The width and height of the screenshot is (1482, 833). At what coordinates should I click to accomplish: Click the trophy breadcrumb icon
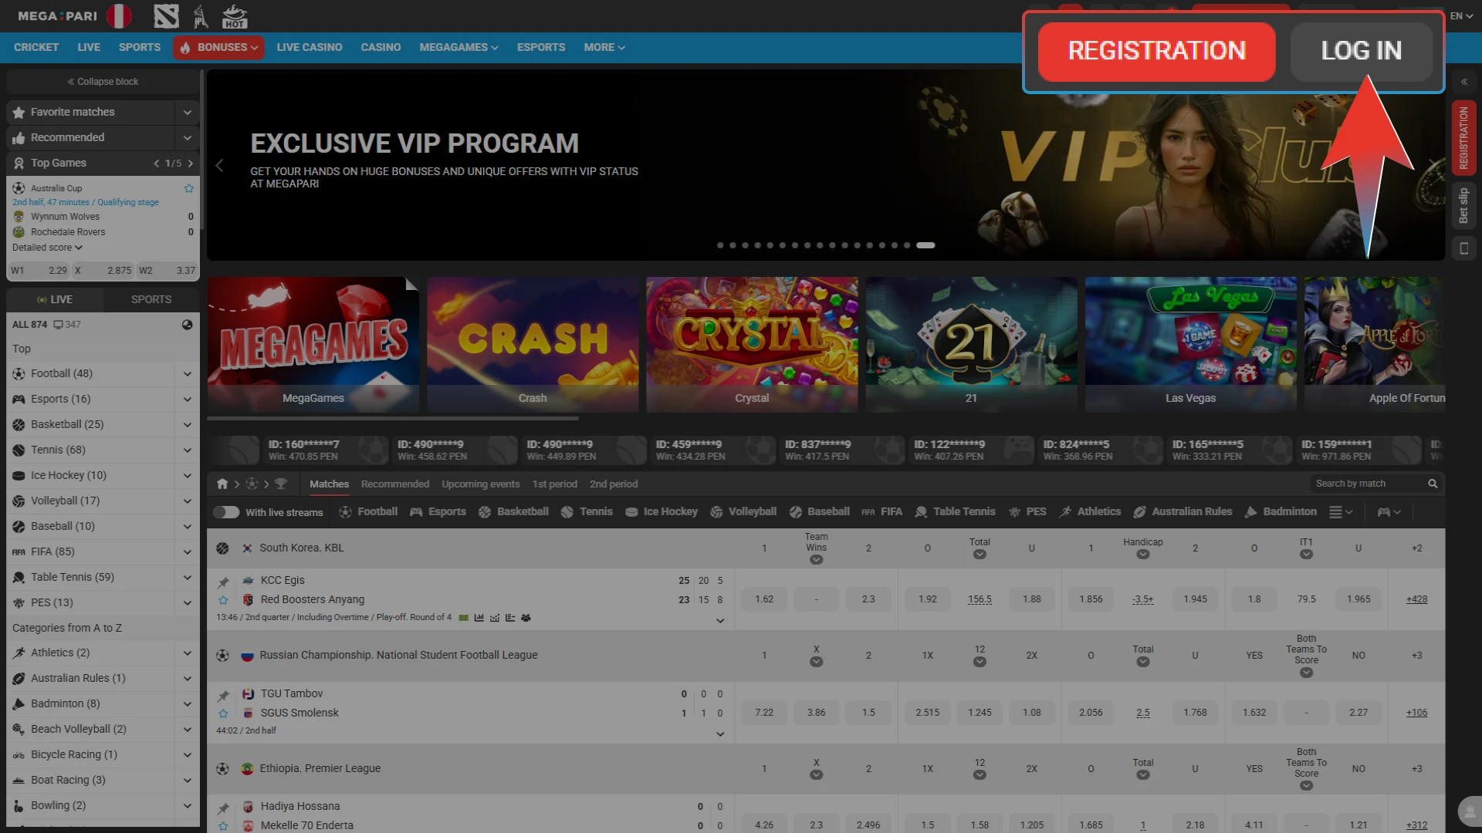click(x=281, y=484)
